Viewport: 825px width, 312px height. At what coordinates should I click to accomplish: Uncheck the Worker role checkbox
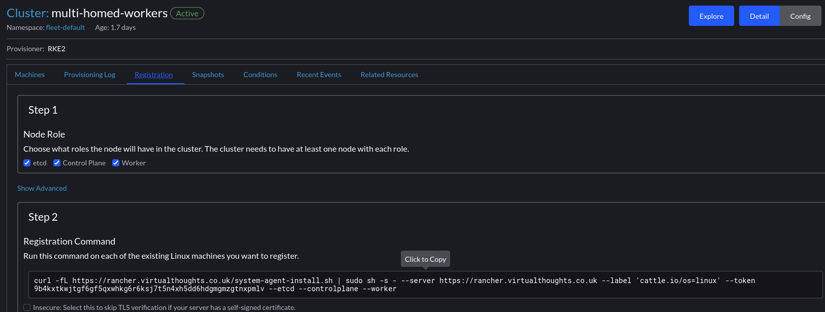coord(116,163)
